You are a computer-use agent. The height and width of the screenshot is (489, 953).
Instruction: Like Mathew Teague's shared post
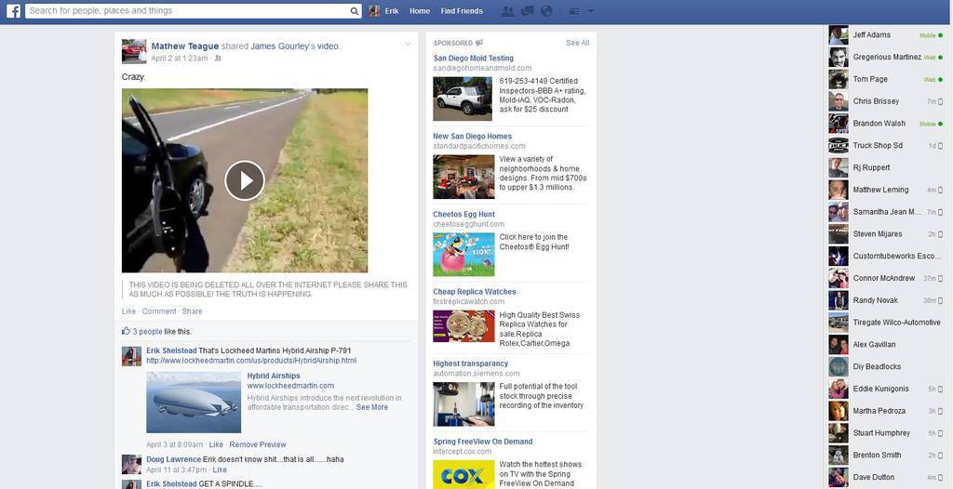coord(128,311)
